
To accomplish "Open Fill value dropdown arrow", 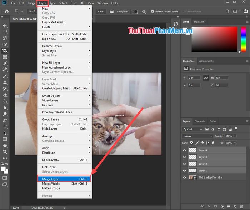I will point(235,143).
